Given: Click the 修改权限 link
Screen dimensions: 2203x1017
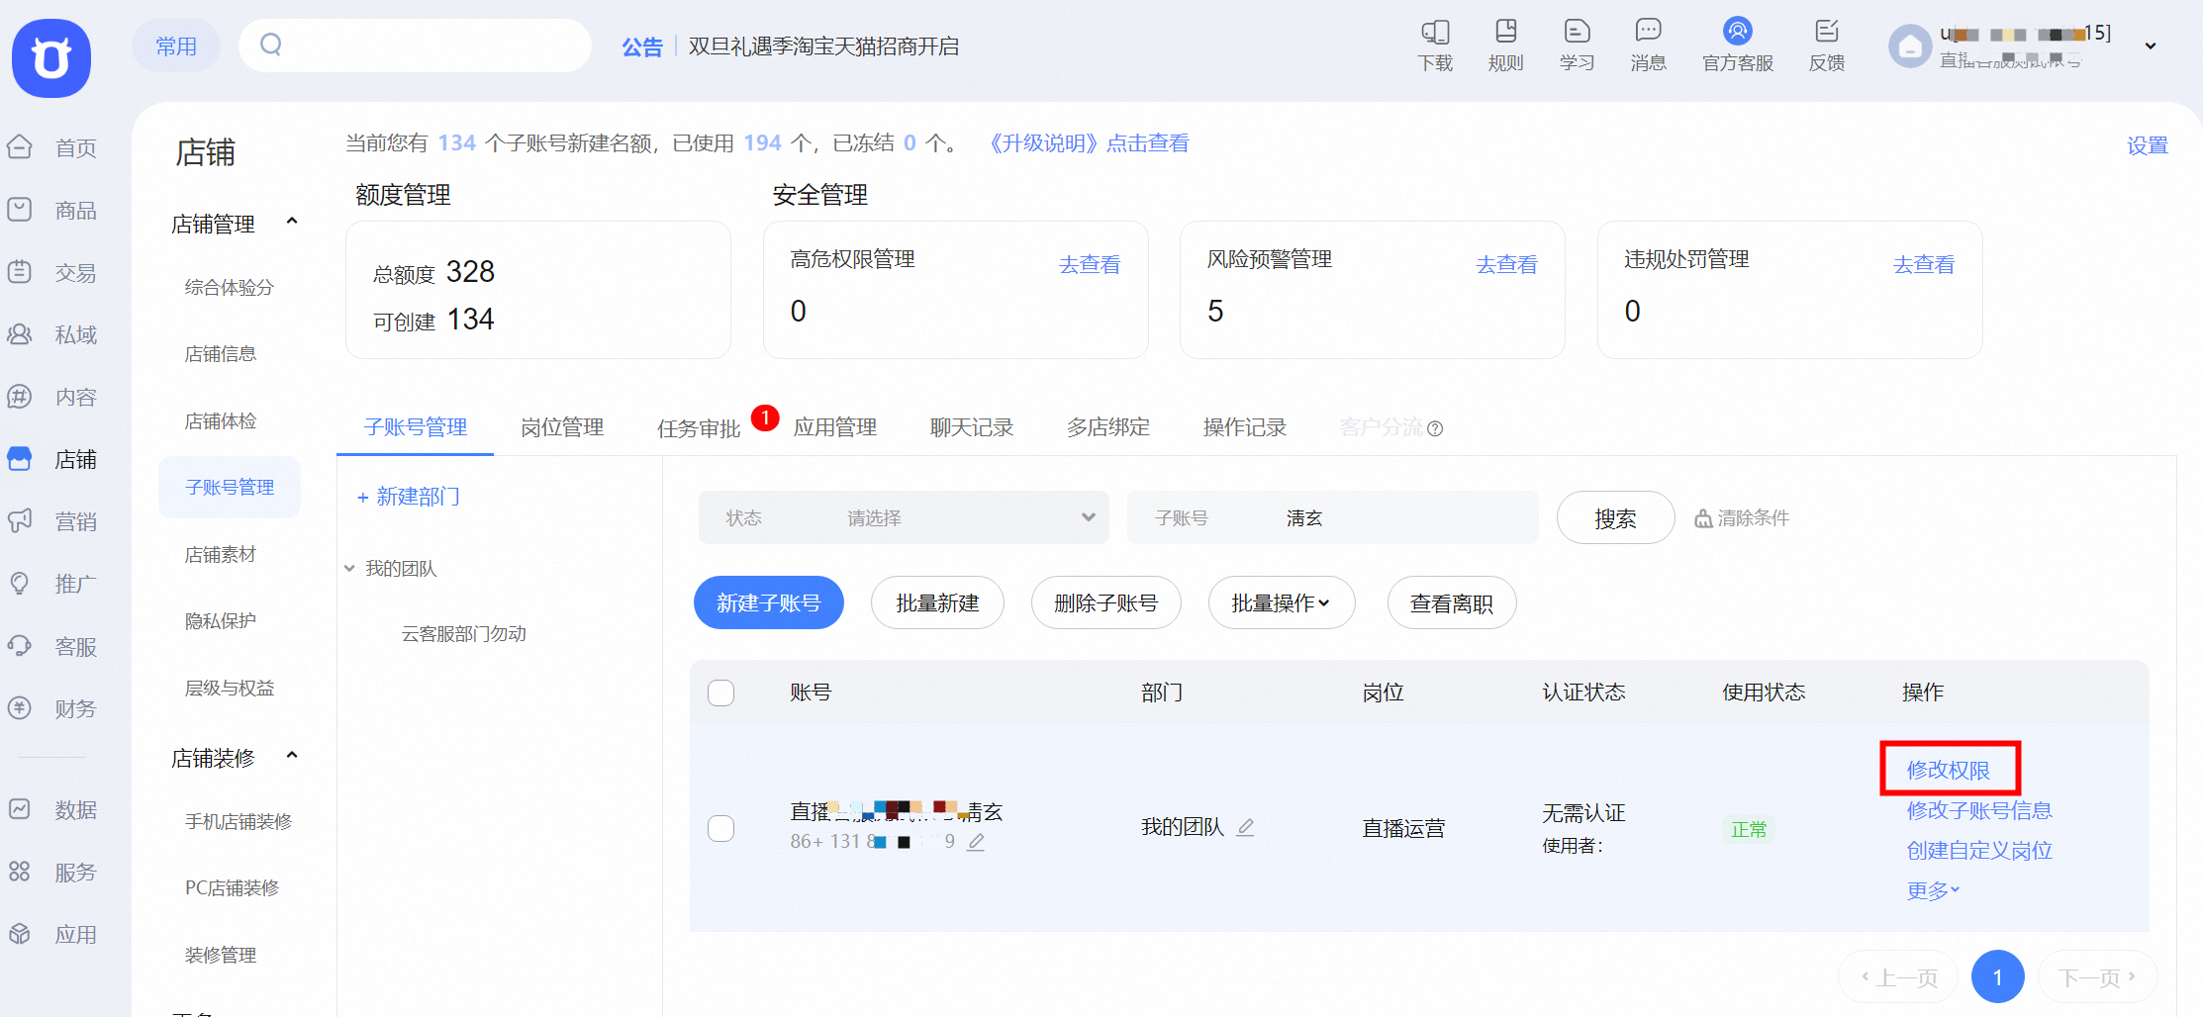Looking at the screenshot, I should pos(1949,769).
